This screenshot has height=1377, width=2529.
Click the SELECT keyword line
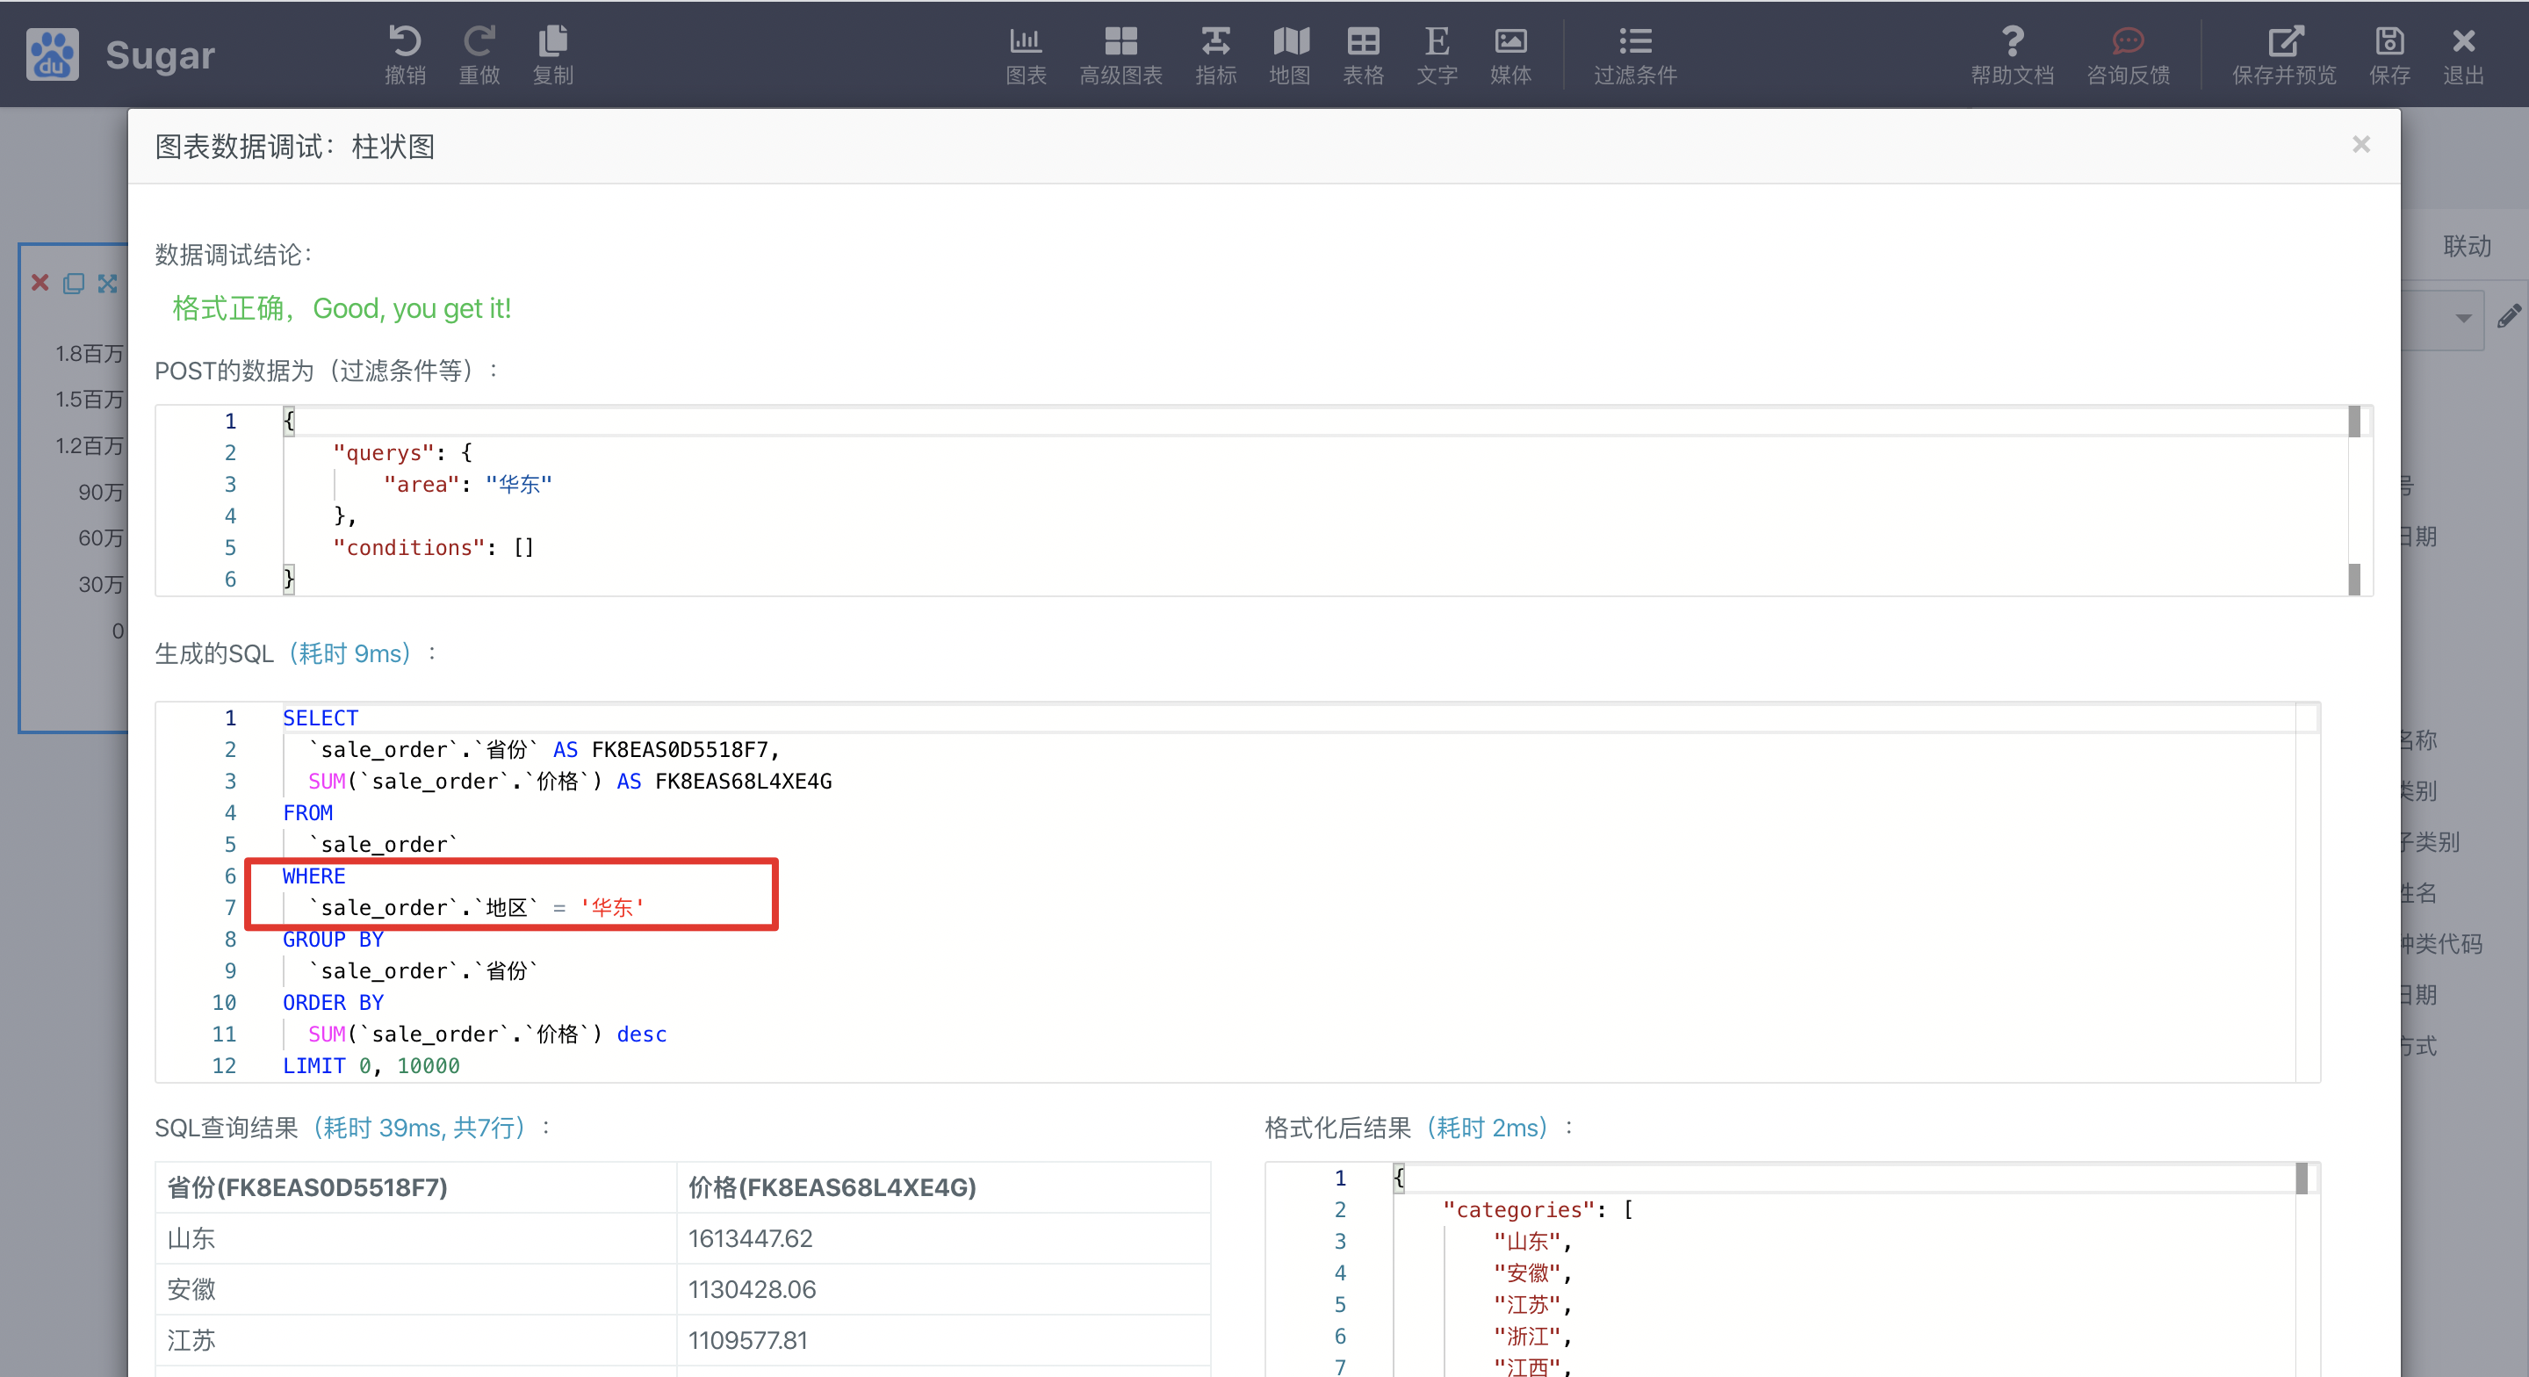[320, 718]
